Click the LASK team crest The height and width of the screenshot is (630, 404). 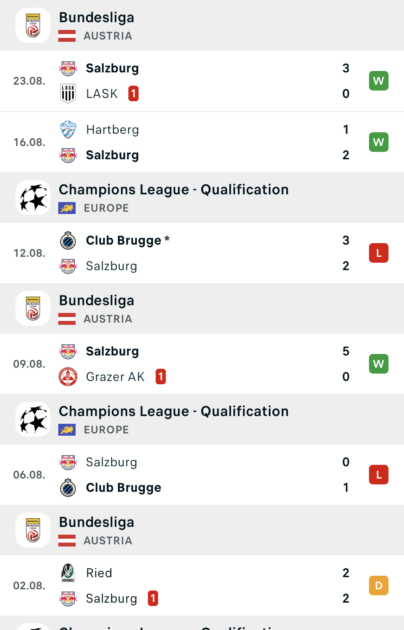pos(68,93)
